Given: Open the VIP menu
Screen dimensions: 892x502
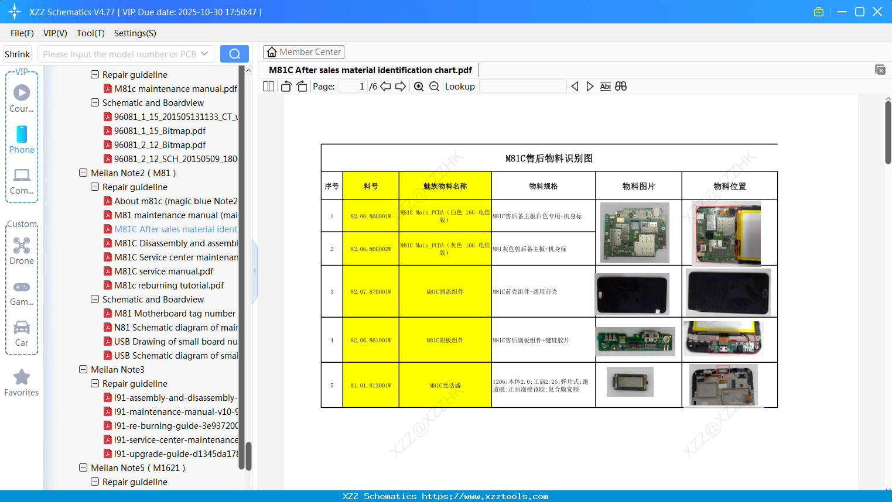Looking at the screenshot, I should [x=54, y=33].
